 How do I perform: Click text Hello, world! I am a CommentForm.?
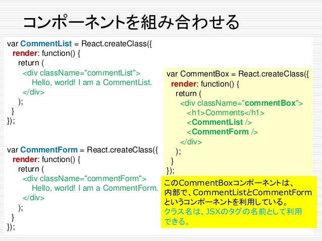95,188
